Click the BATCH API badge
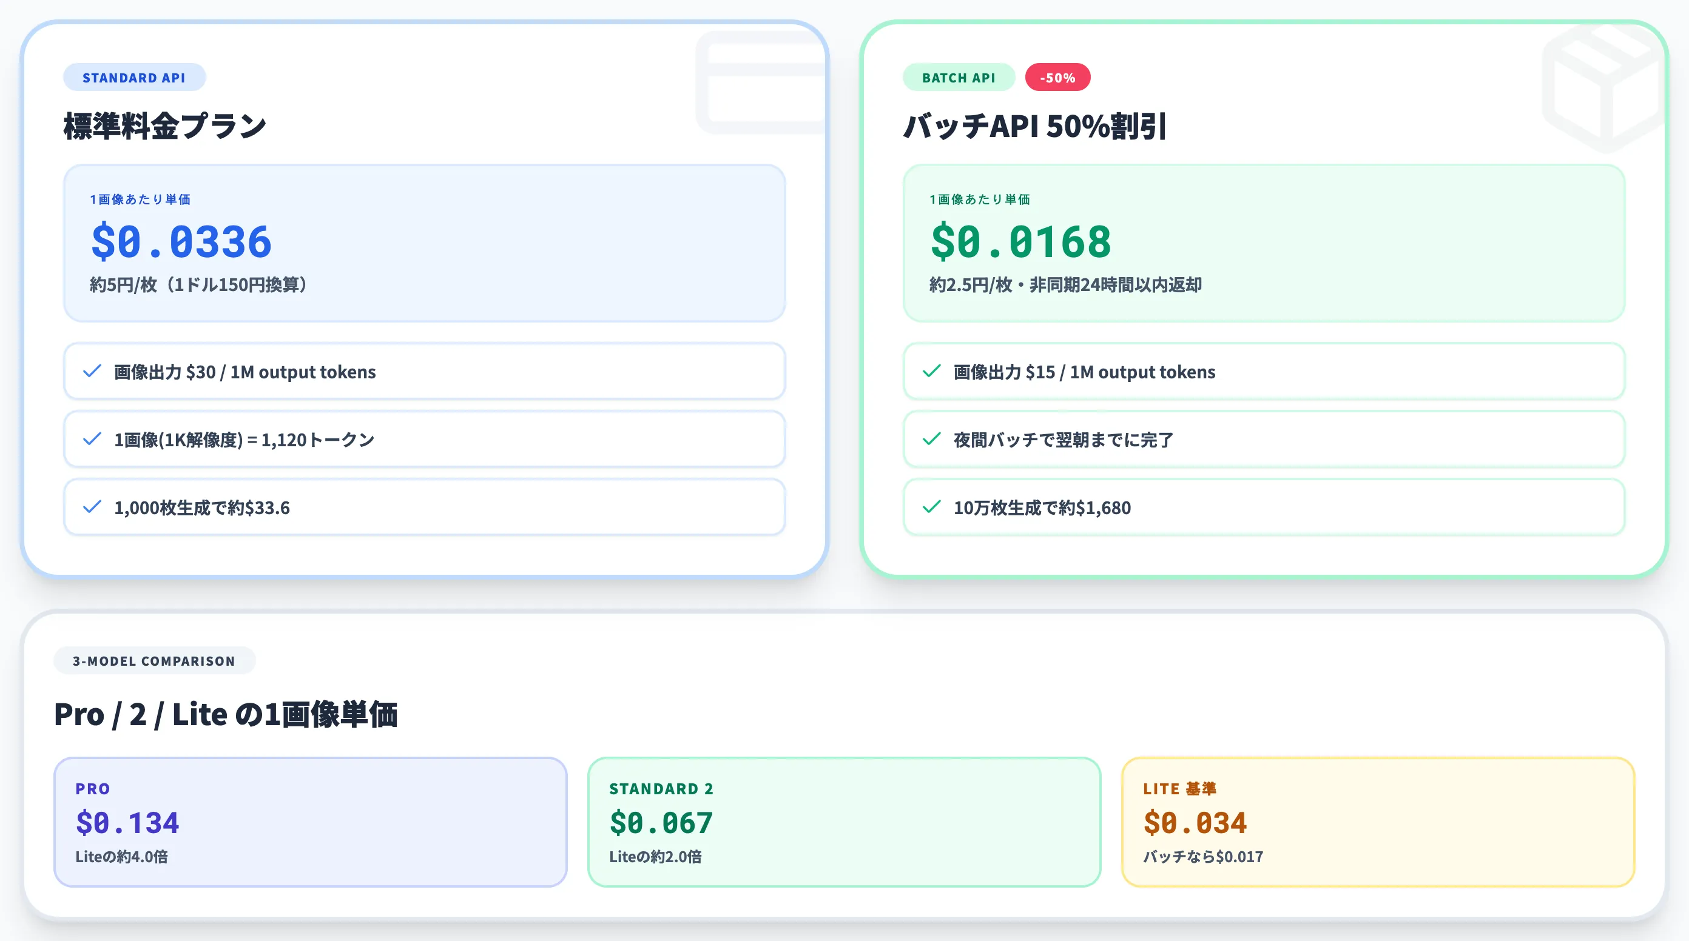The width and height of the screenshot is (1689, 941). [x=959, y=78]
